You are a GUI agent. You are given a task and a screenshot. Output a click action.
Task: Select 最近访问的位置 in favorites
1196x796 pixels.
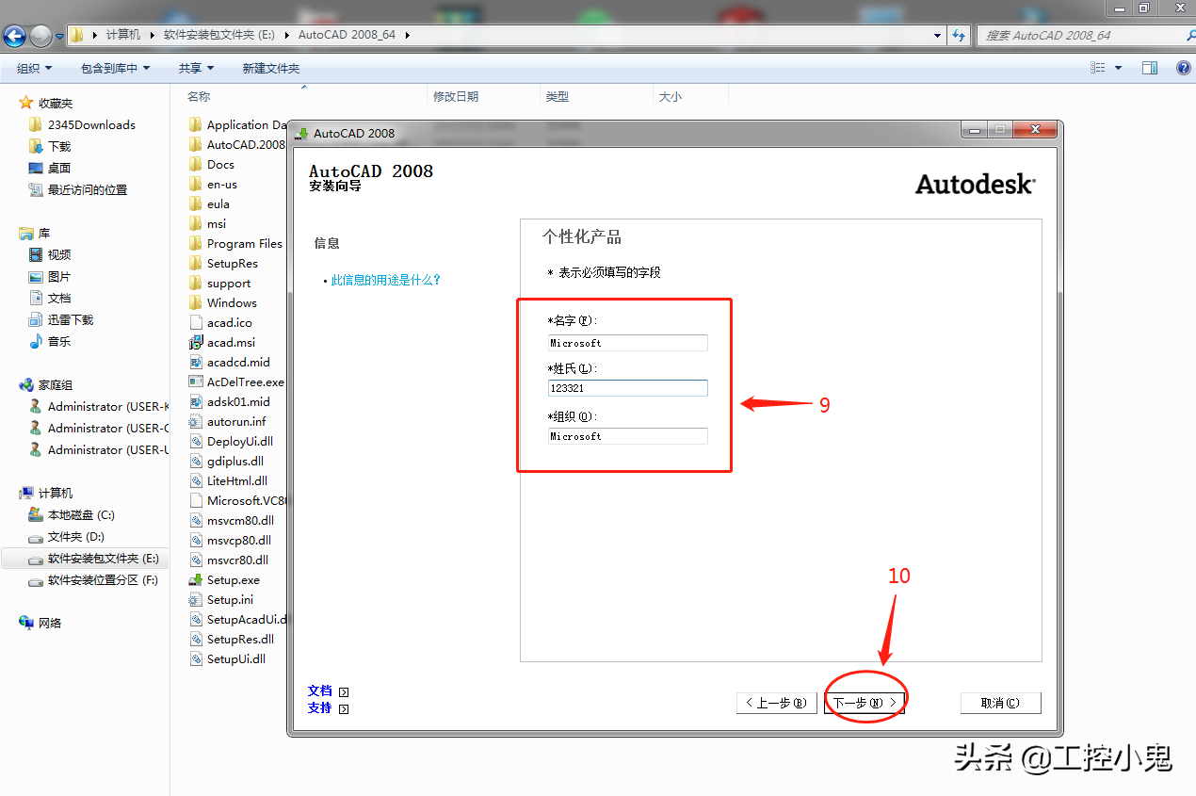[x=88, y=189]
